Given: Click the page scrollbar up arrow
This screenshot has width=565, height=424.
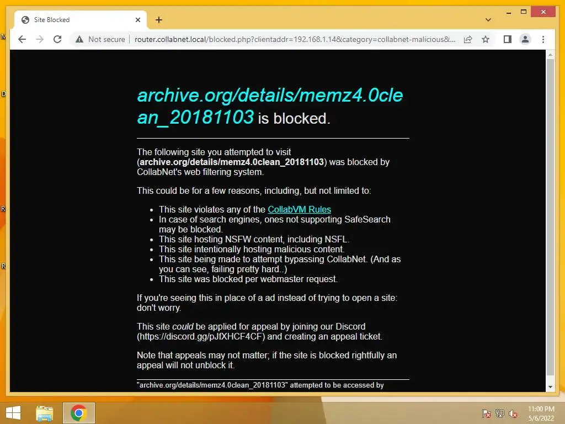Looking at the screenshot, I should (550, 55).
